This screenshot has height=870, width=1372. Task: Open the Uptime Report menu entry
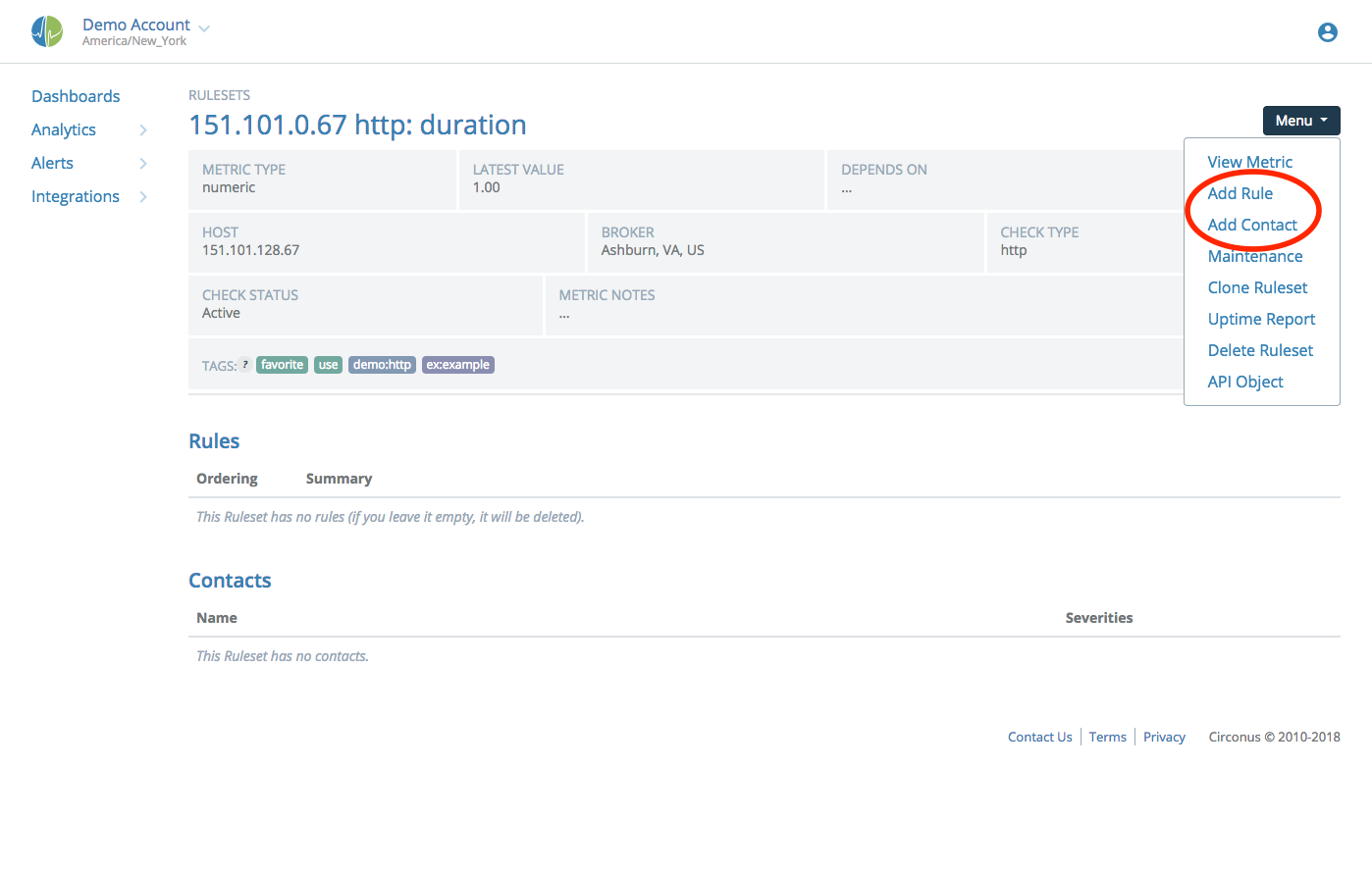coord(1261,319)
